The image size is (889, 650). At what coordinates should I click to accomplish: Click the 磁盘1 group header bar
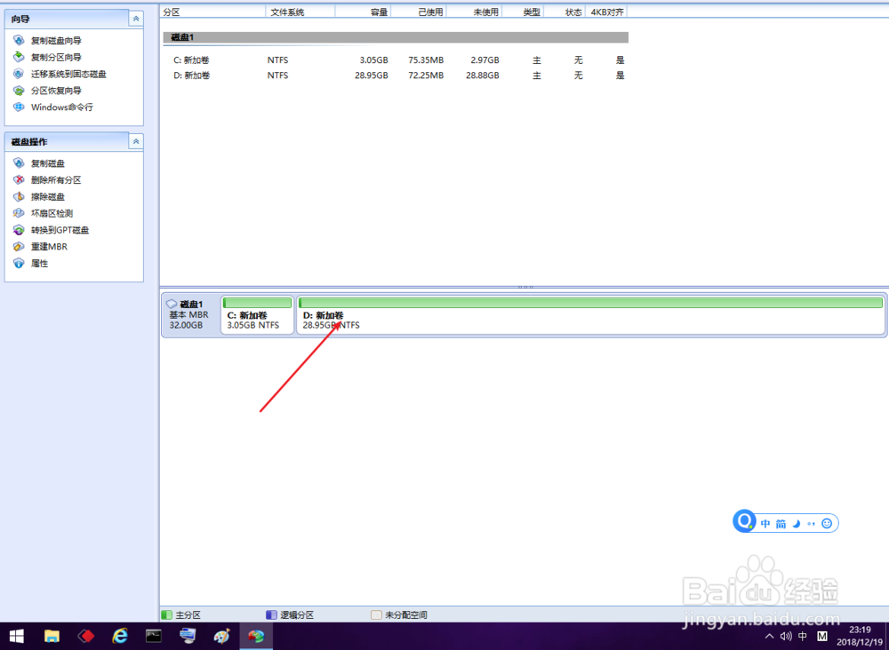coord(396,37)
